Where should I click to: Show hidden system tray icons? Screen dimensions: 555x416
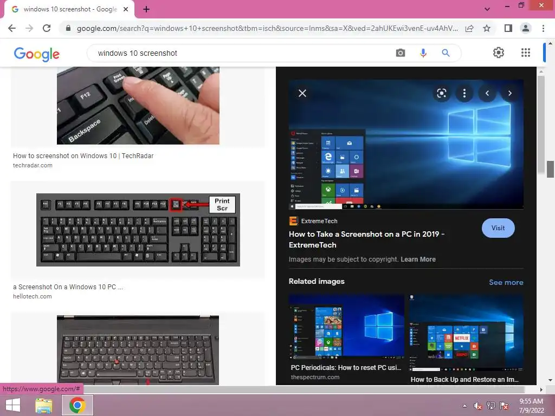[464, 406]
